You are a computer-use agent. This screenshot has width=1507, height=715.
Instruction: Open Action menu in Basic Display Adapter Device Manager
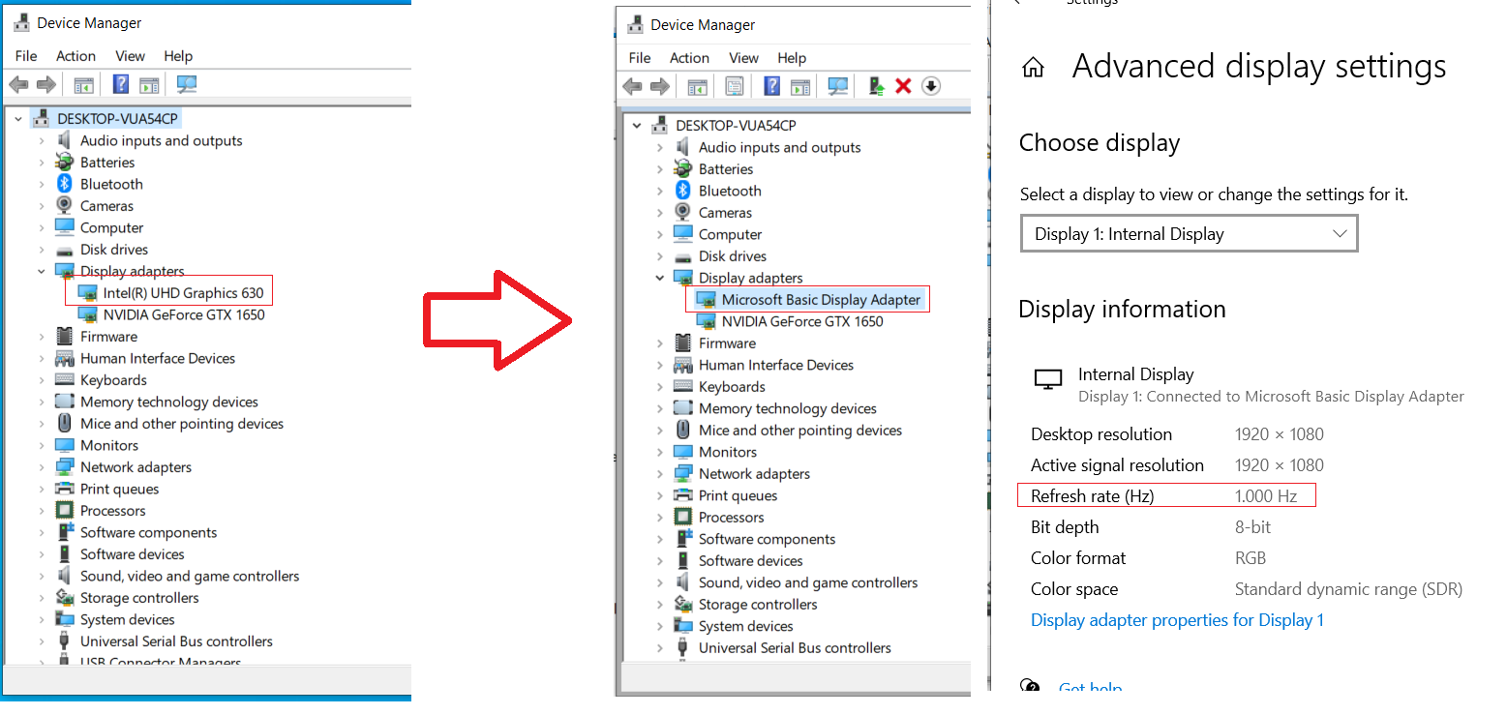pos(689,58)
